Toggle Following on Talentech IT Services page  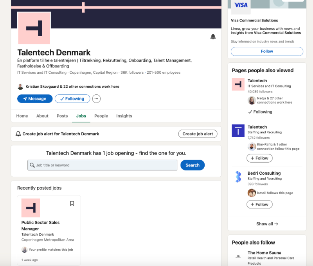pyautogui.click(x=260, y=112)
